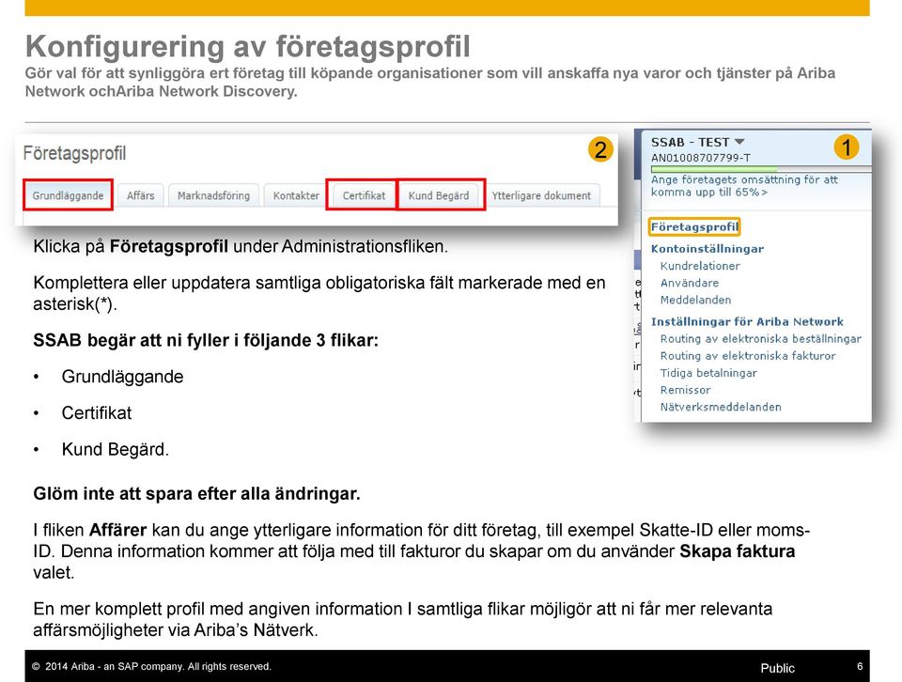Click the 'Glöm inte att spara' reminder text
Viewport: 902px width, 682px height.
click(196, 493)
